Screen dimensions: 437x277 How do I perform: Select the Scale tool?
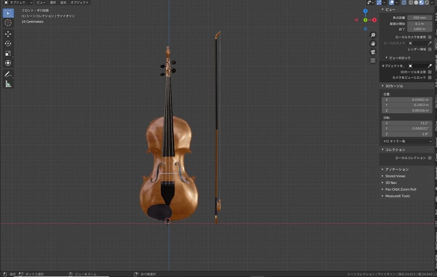tap(8, 53)
